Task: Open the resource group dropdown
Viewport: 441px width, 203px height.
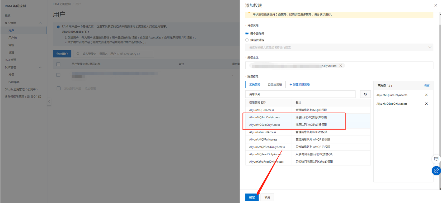Action: [339, 47]
